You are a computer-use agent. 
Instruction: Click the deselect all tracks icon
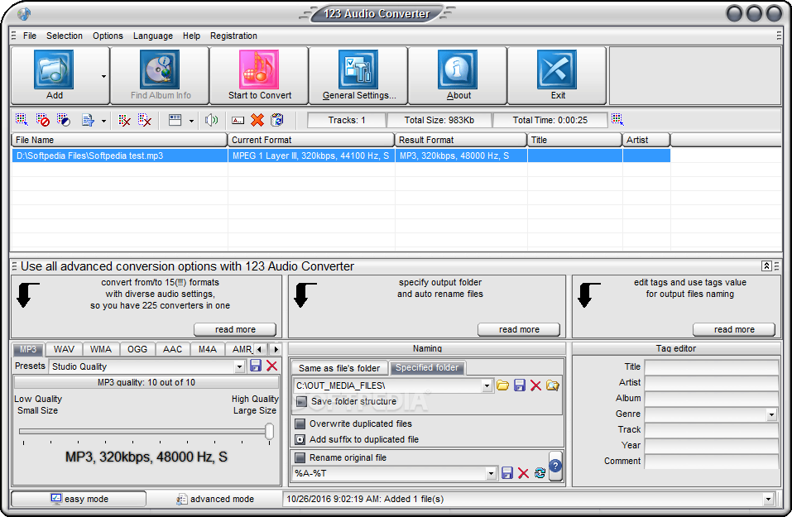point(42,120)
